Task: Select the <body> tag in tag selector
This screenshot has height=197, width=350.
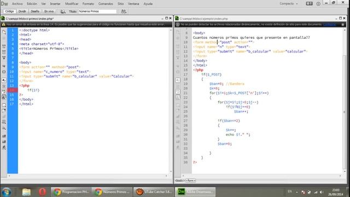Action: tap(180, 181)
